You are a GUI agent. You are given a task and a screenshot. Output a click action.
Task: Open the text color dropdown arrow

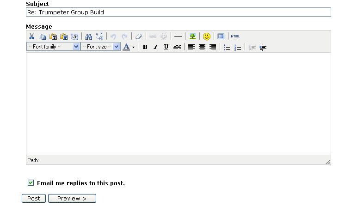coord(133,47)
